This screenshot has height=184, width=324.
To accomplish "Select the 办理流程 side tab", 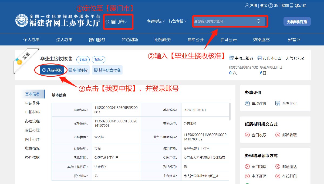I will 32,121.
